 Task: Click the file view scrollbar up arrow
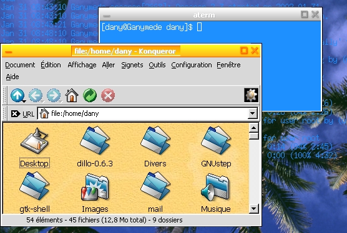pyautogui.click(x=253, y=128)
